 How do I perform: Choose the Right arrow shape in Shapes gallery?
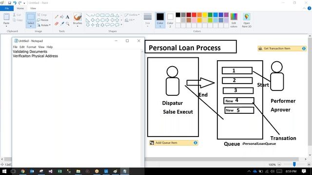point(107,20)
